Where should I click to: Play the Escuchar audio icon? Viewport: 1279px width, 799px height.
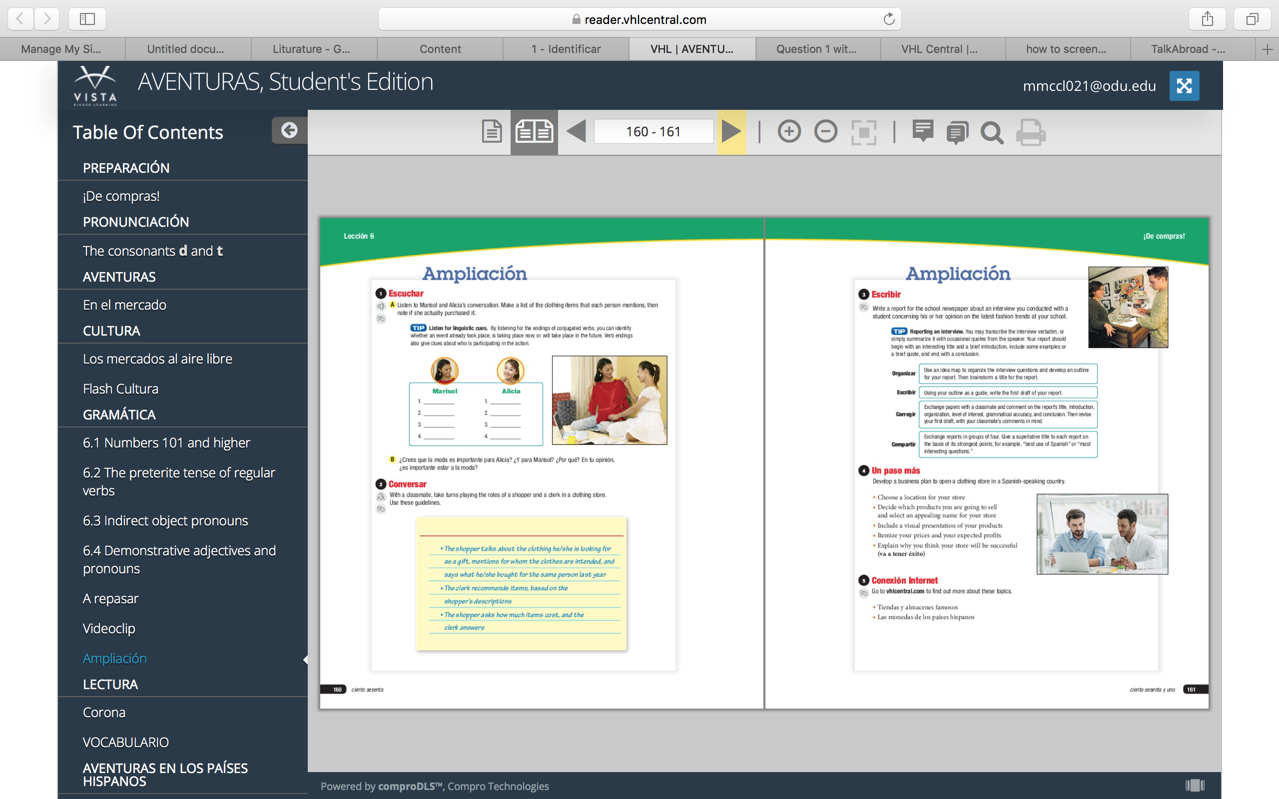[381, 306]
